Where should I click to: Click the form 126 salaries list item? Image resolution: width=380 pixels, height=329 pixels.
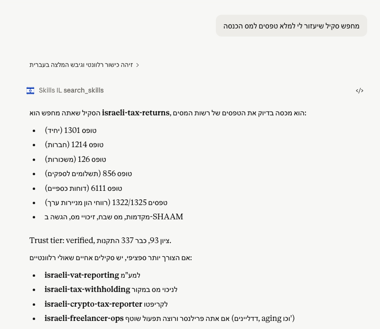(75, 160)
